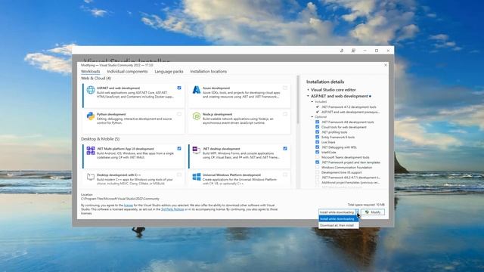Click the ASP.NET web development globe icon
Image resolution: width=484 pixels, height=272 pixels.
coord(91,90)
